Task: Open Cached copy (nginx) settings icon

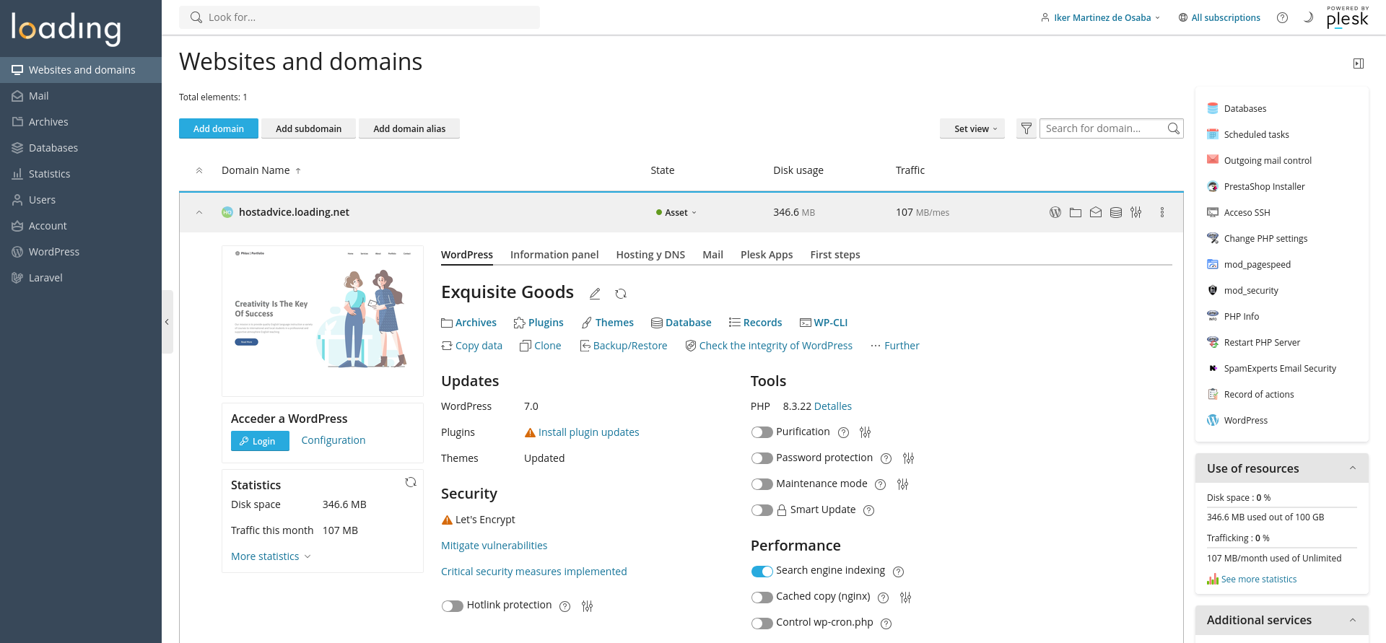Action: 906,598
